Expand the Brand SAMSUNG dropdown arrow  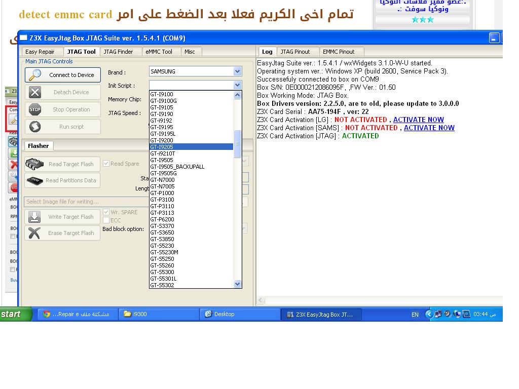tap(237, 71)
